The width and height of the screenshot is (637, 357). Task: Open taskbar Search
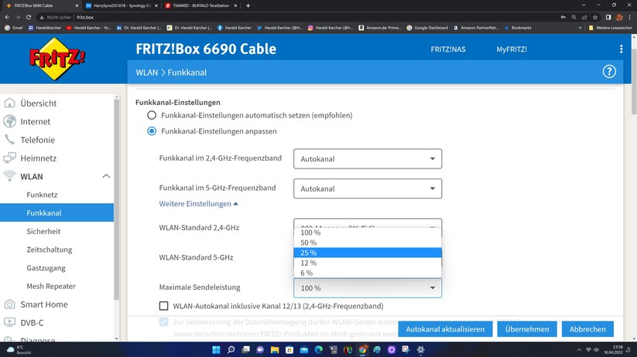[231, 350]
